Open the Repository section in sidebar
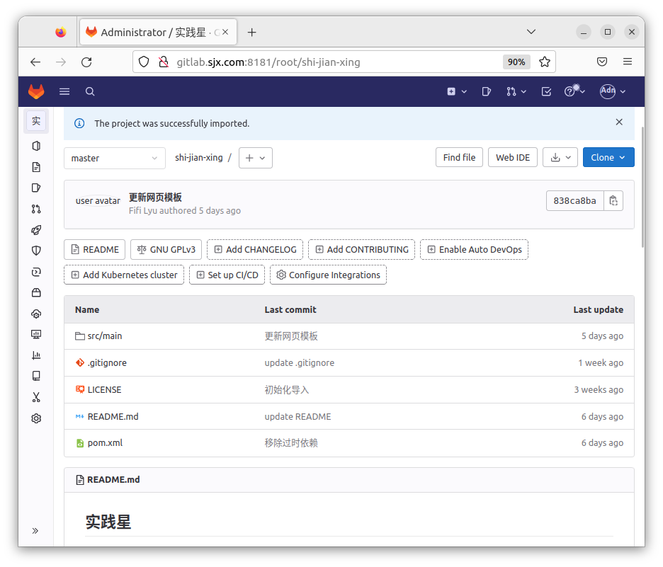The image size is (663, 567). [x=36, y=167]
